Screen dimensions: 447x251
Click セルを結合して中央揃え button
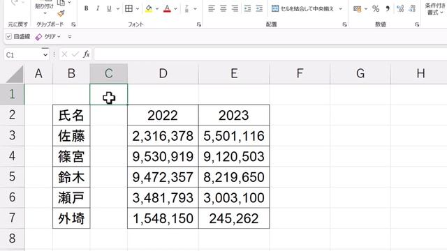[x=302, y=8]
